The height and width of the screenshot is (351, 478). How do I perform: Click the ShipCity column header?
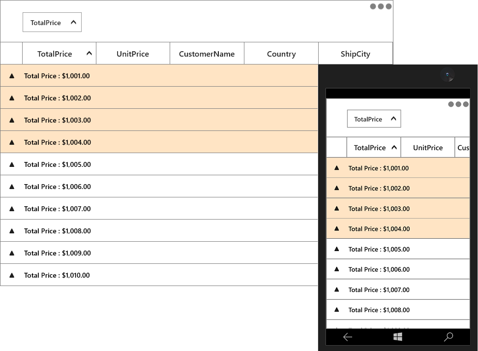point(356,53)
